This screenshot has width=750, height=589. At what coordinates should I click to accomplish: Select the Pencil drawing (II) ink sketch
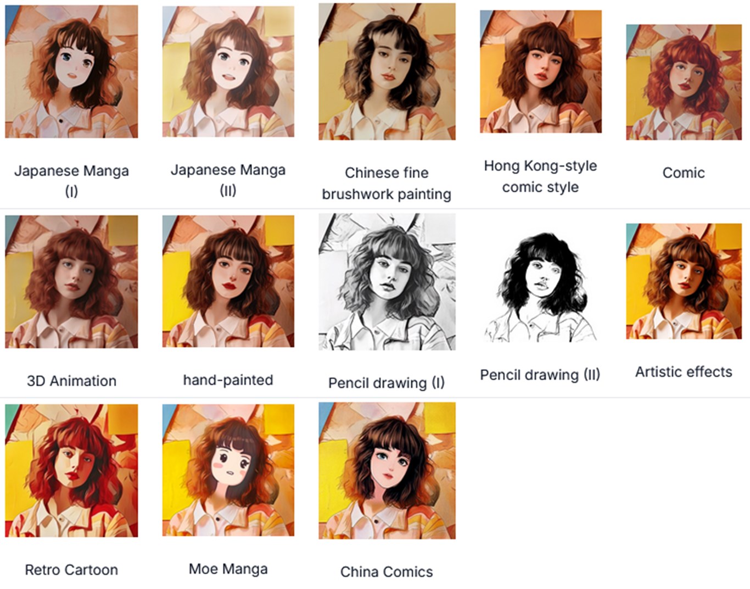[541, 287]
